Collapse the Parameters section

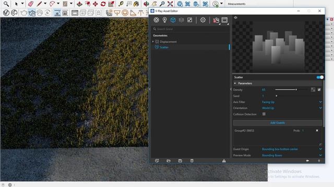coord(235,83)
